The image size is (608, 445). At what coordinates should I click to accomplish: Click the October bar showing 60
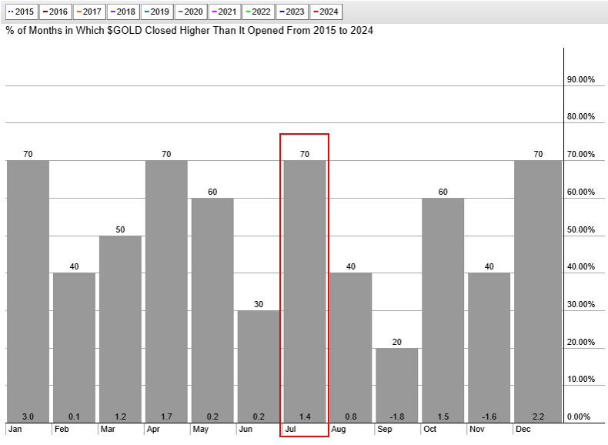point(443,309)
